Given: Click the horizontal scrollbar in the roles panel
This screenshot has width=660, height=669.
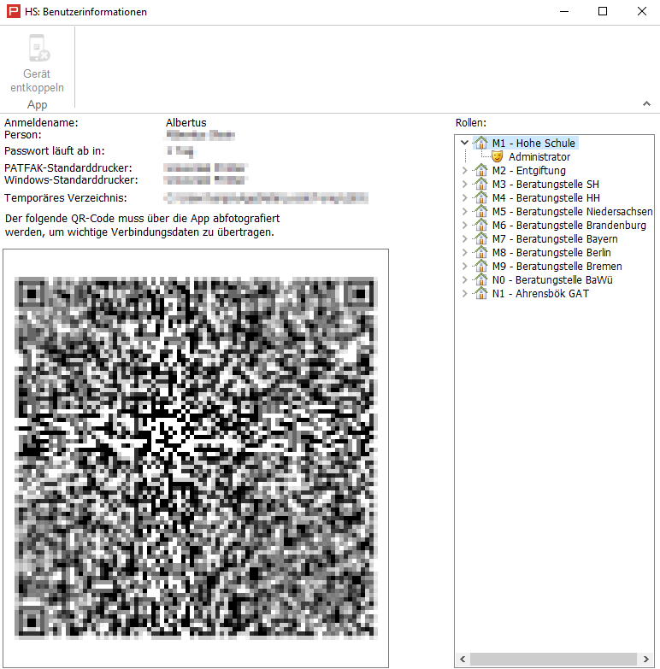Looking at the screenshot, I should 554,660.
